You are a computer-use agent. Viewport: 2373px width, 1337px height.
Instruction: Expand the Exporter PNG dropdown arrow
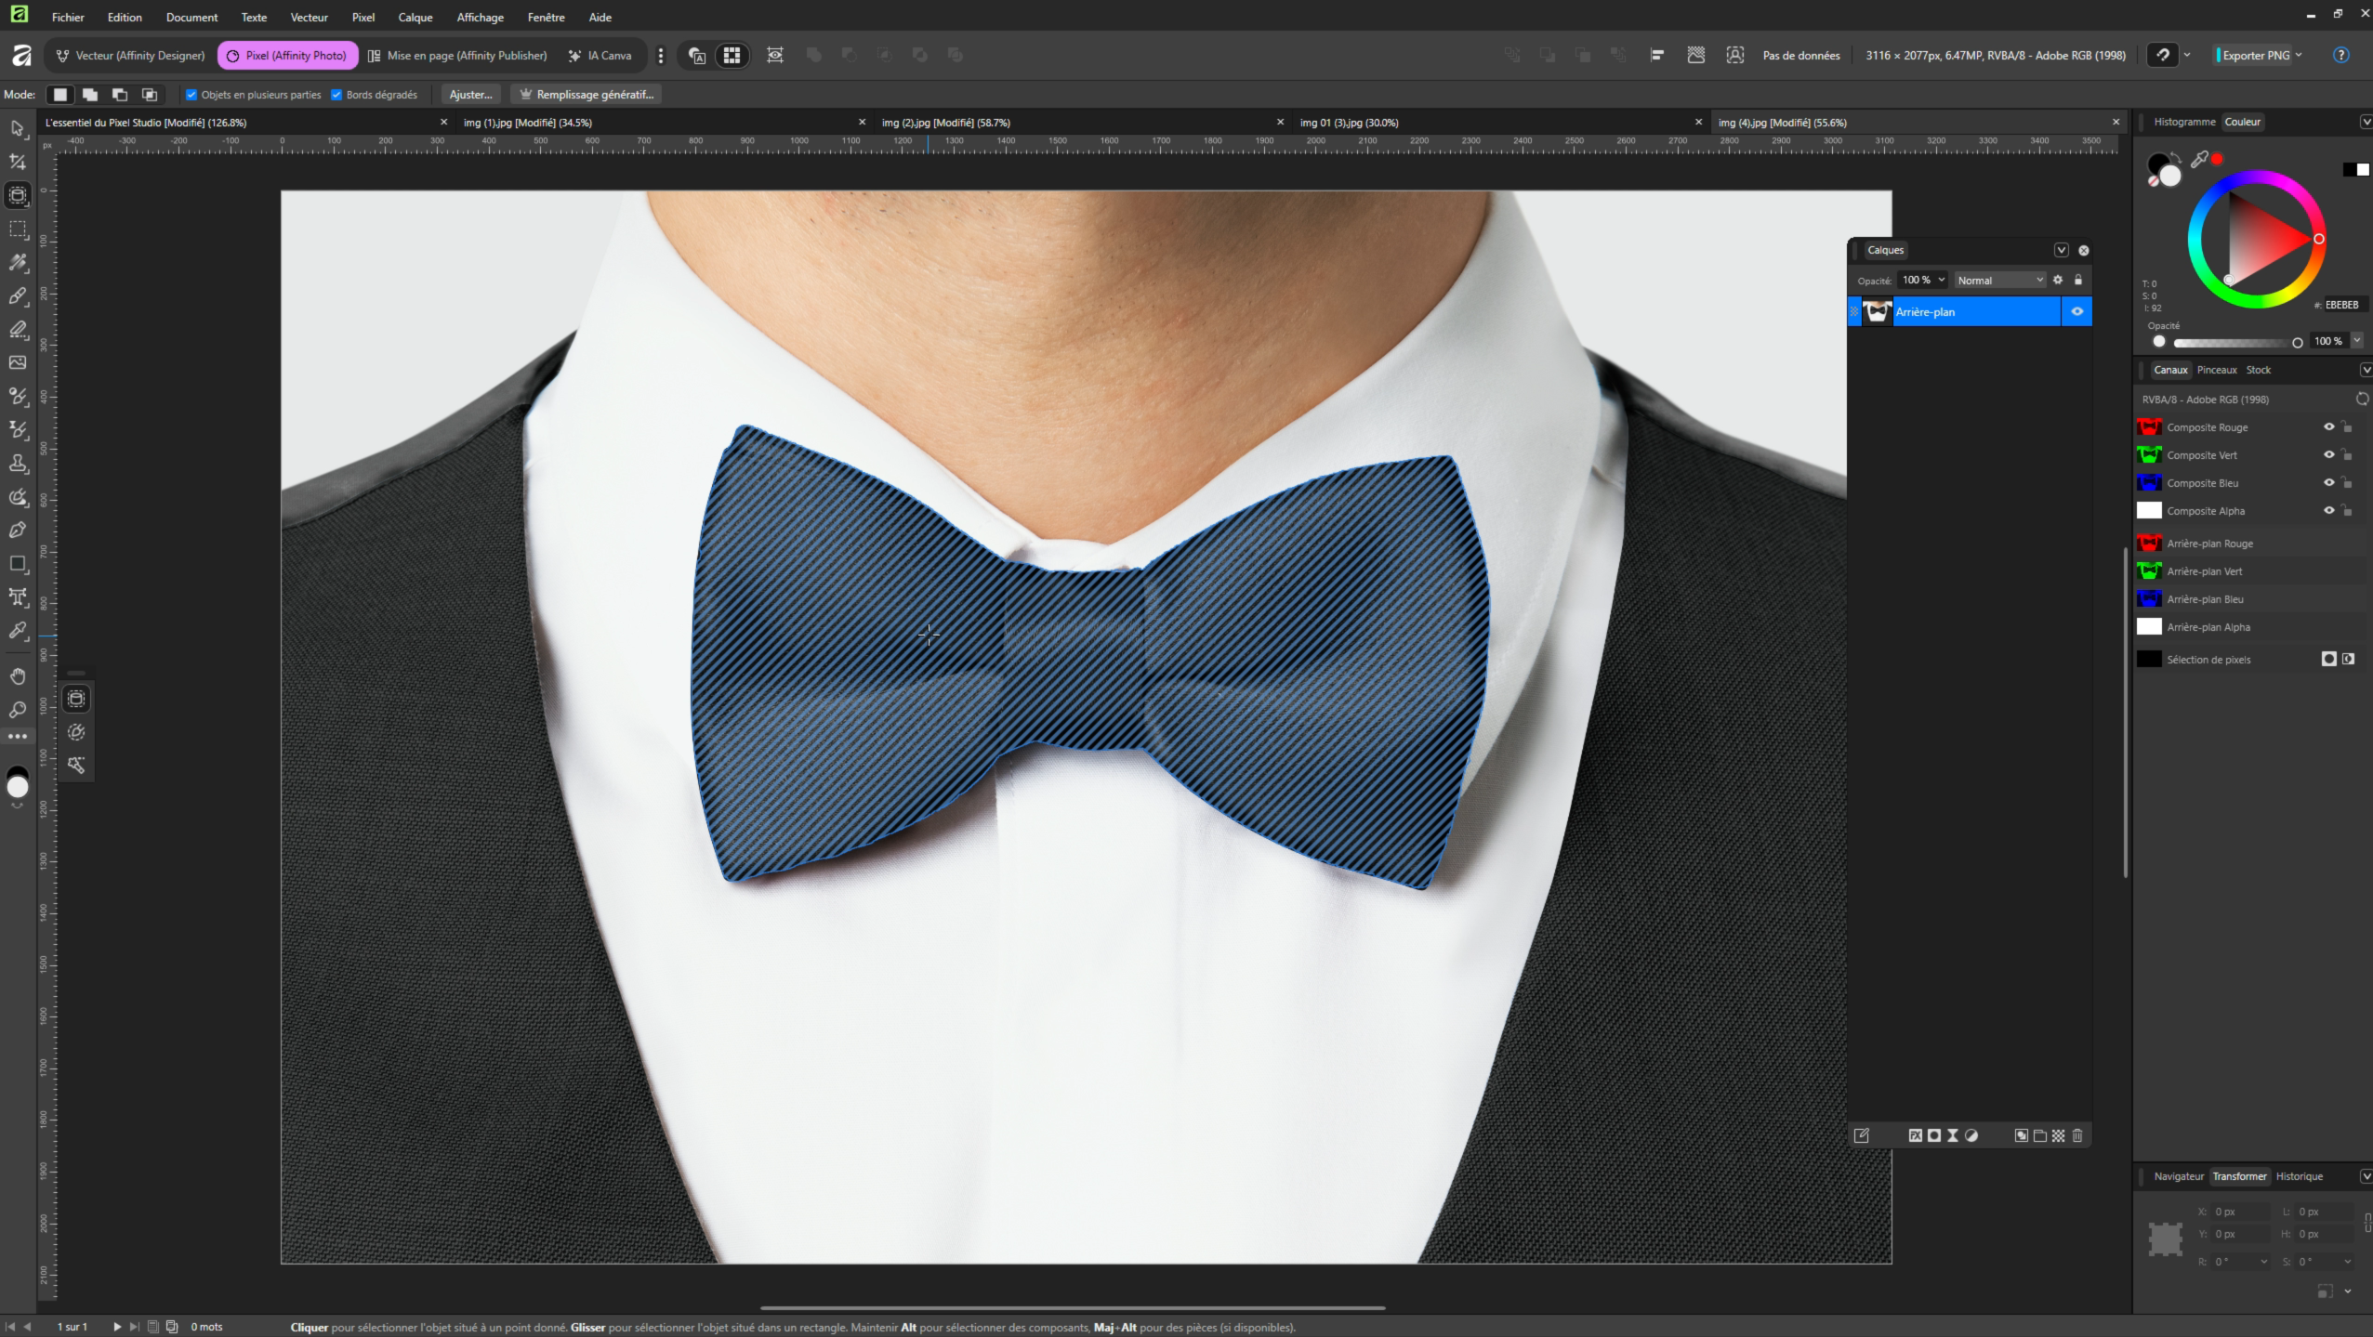coord(2299,56)
